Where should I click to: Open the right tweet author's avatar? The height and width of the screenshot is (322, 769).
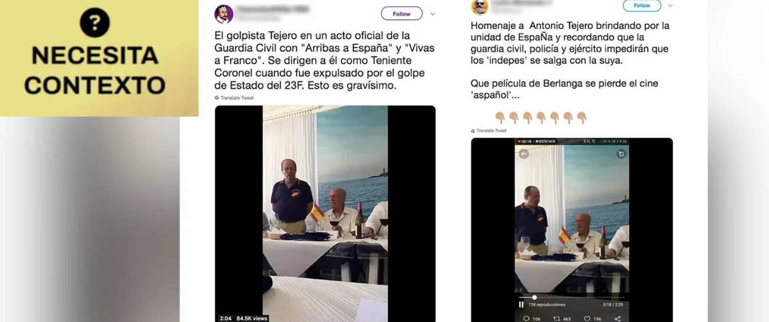(x=480, y=6)
